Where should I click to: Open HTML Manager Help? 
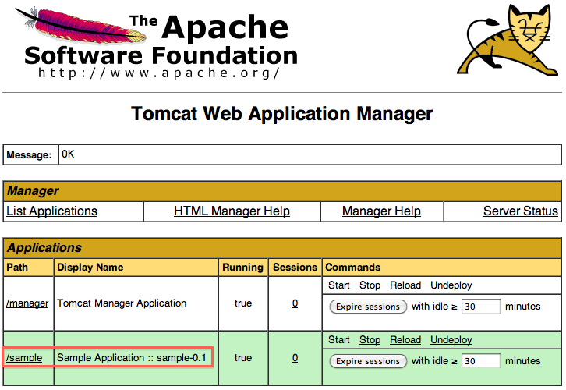pyautogui.click(x=232, y=211)
